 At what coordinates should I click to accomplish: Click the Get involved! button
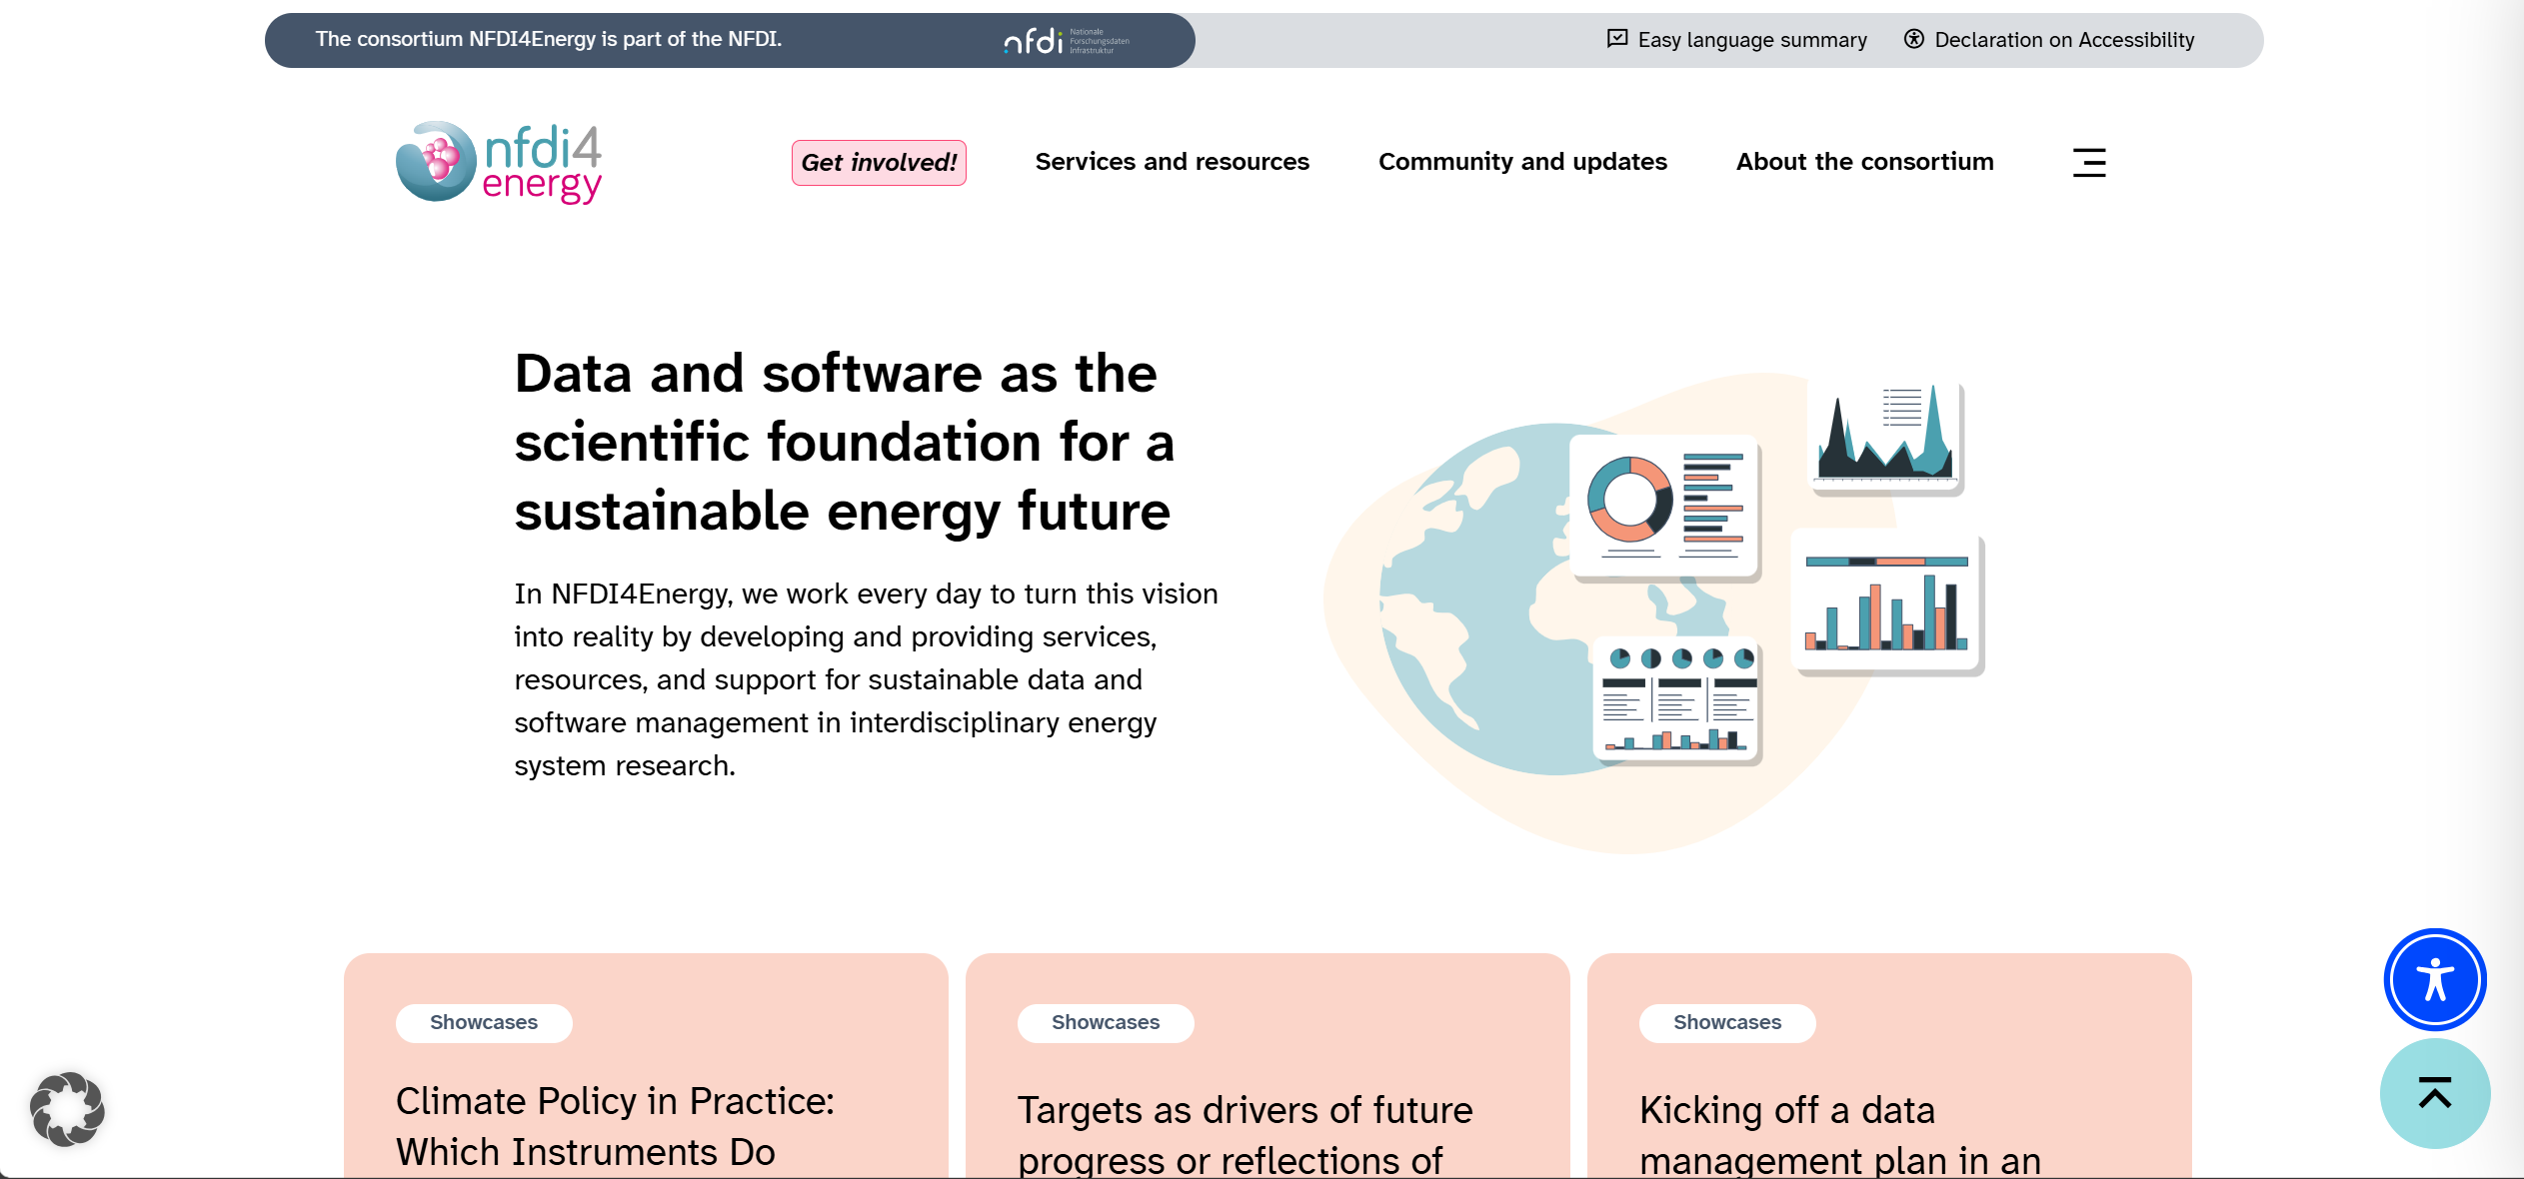(879, 162)
